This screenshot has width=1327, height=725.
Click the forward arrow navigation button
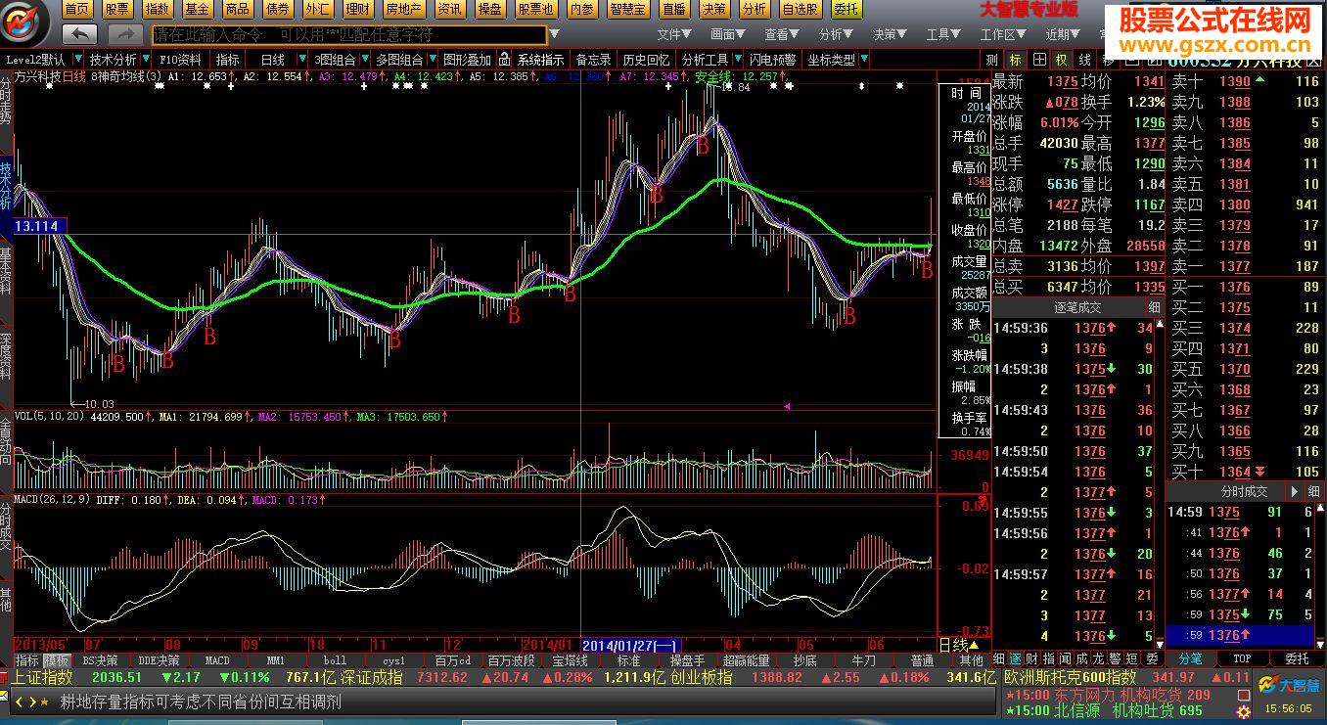coord(123,34)
